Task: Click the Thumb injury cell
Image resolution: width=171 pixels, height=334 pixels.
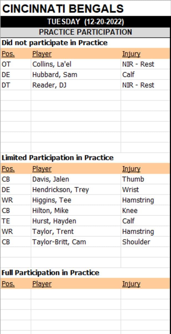Action: [133, 179]
